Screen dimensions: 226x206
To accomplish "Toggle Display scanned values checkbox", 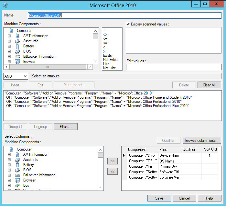I will tap(128, 24).
